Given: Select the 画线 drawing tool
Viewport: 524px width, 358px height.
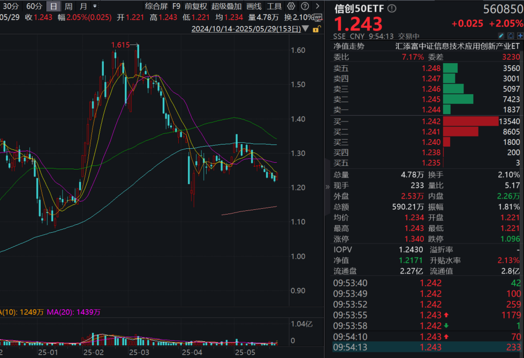Looking at the screenshot, I should tap(253, 6).
